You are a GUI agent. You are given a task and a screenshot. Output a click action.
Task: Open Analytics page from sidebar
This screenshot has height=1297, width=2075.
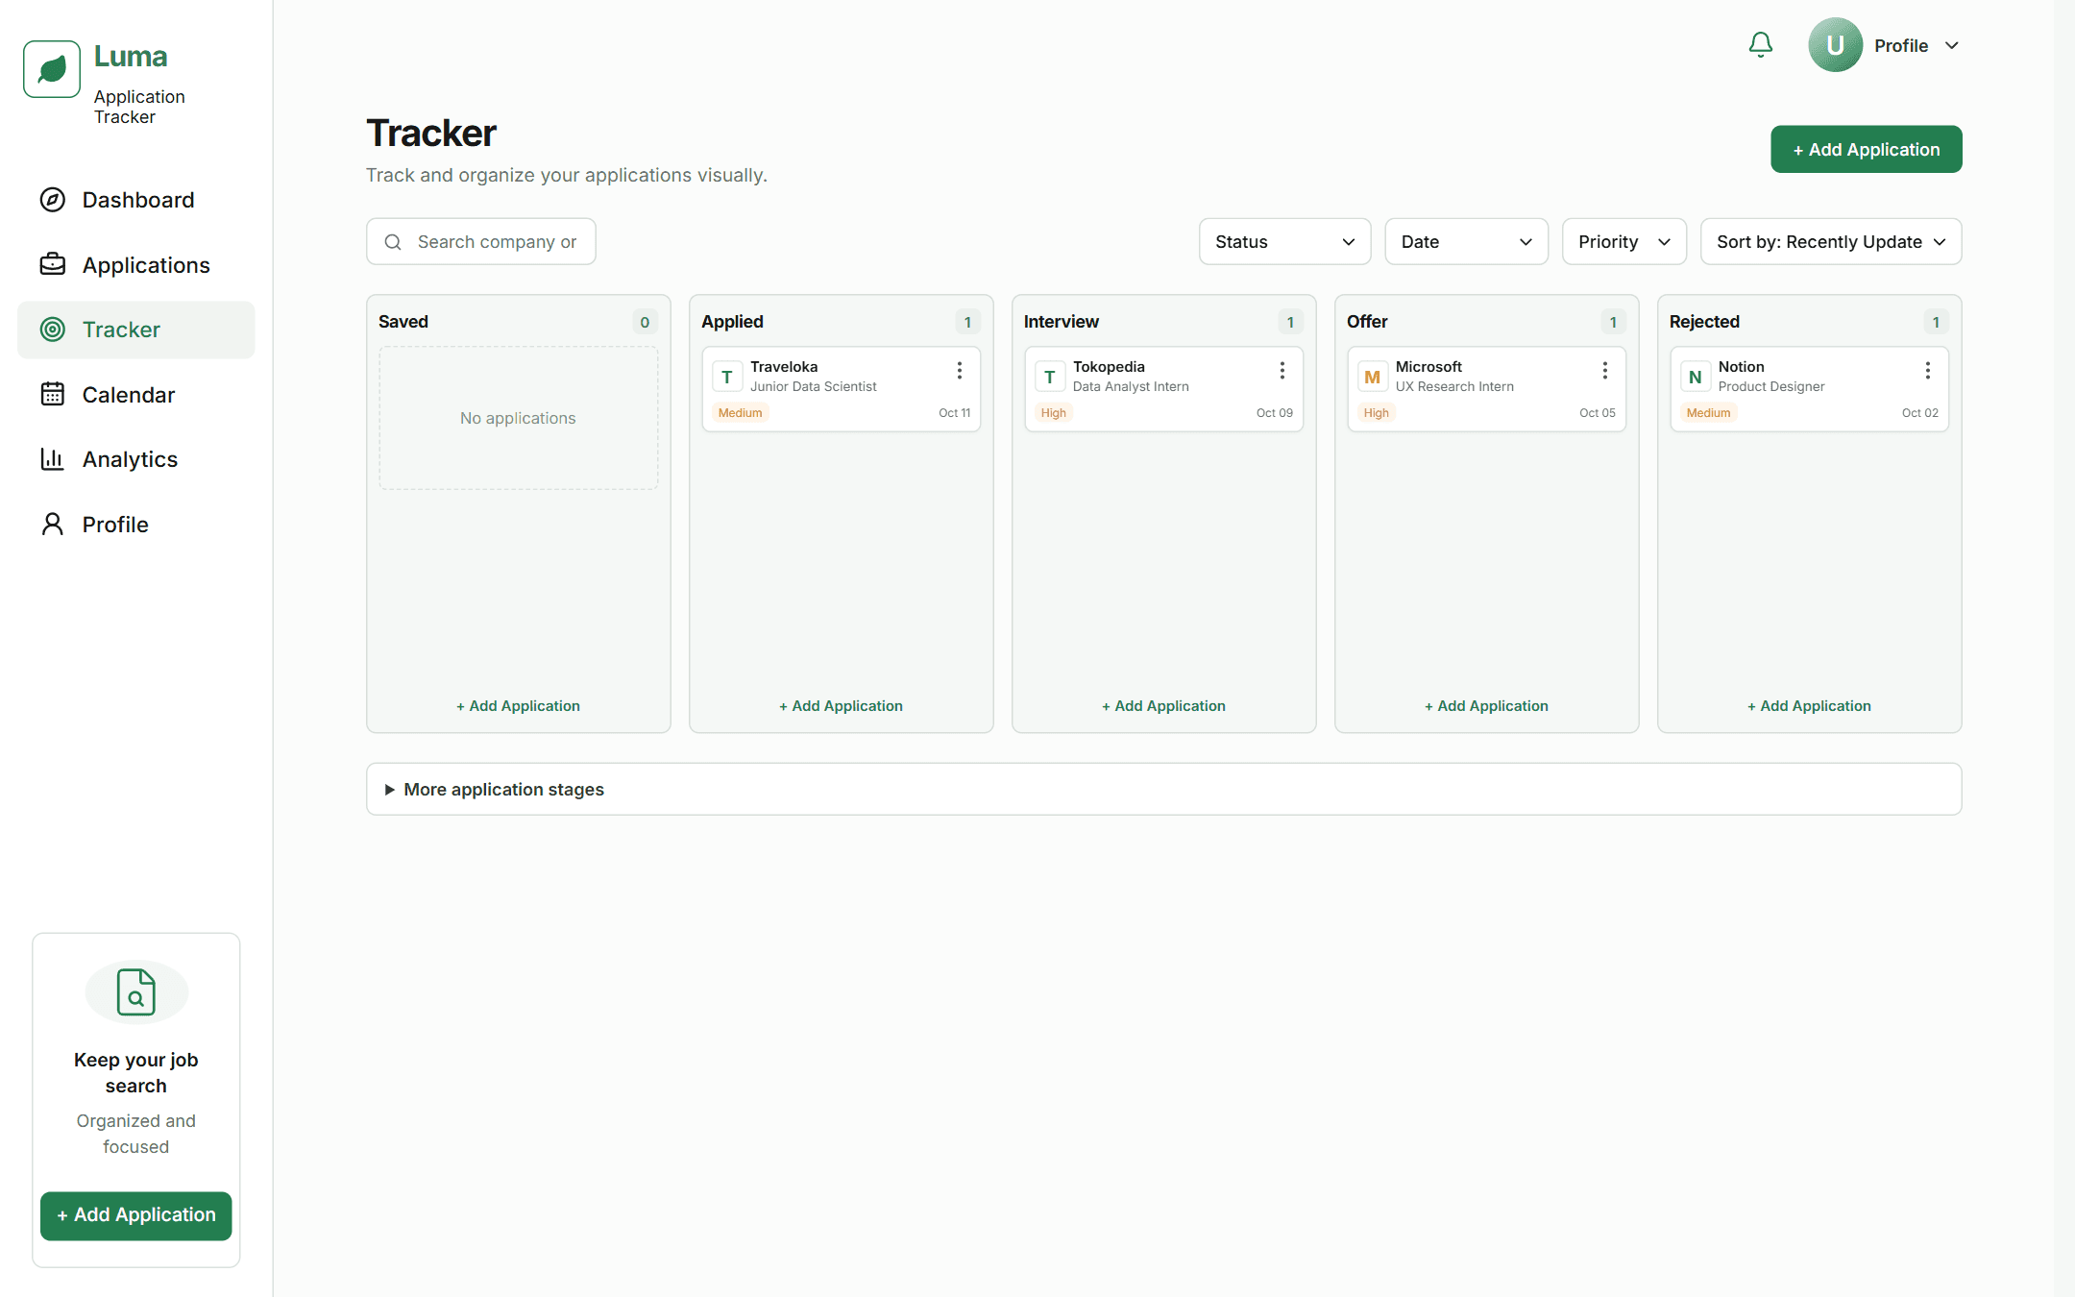(x=136, y=459)
